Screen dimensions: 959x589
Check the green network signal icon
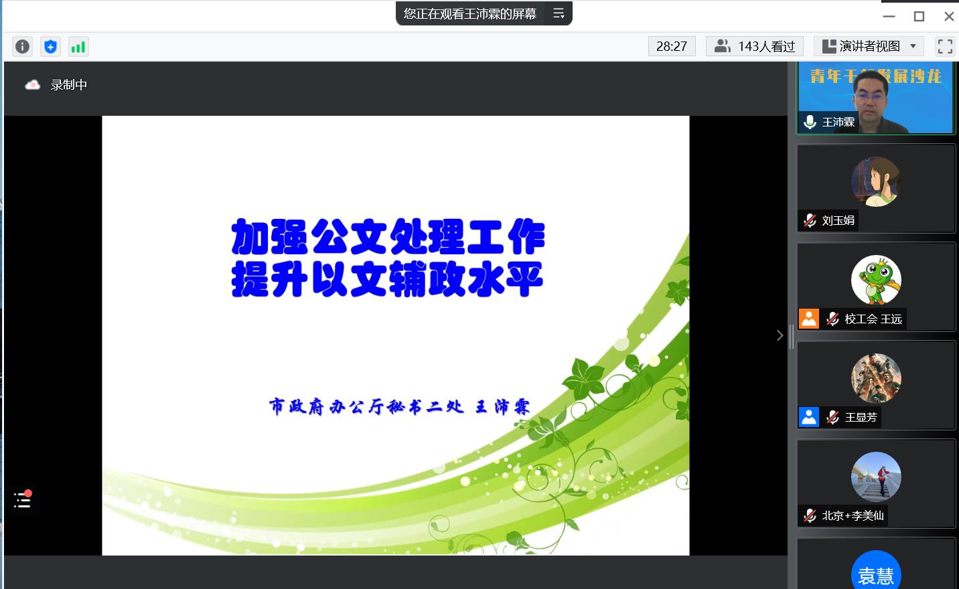78,46
